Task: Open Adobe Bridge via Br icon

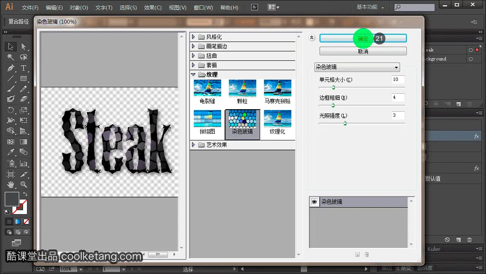Action: coord(255,7)
